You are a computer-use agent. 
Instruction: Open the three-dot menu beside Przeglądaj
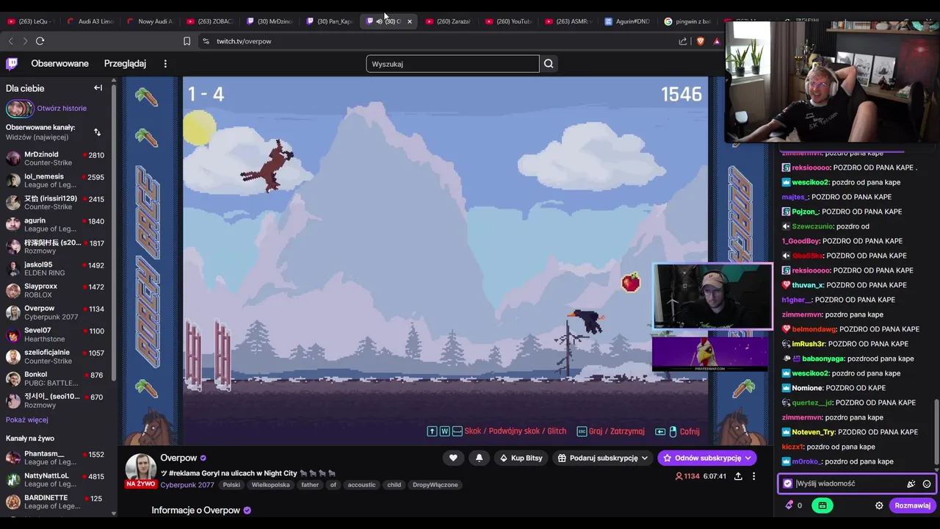[165, 64]
